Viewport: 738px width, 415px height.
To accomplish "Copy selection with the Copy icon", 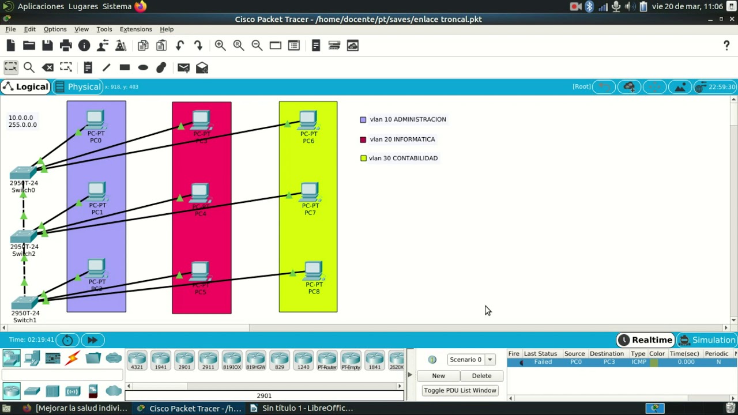I will [x=143, y=46].
